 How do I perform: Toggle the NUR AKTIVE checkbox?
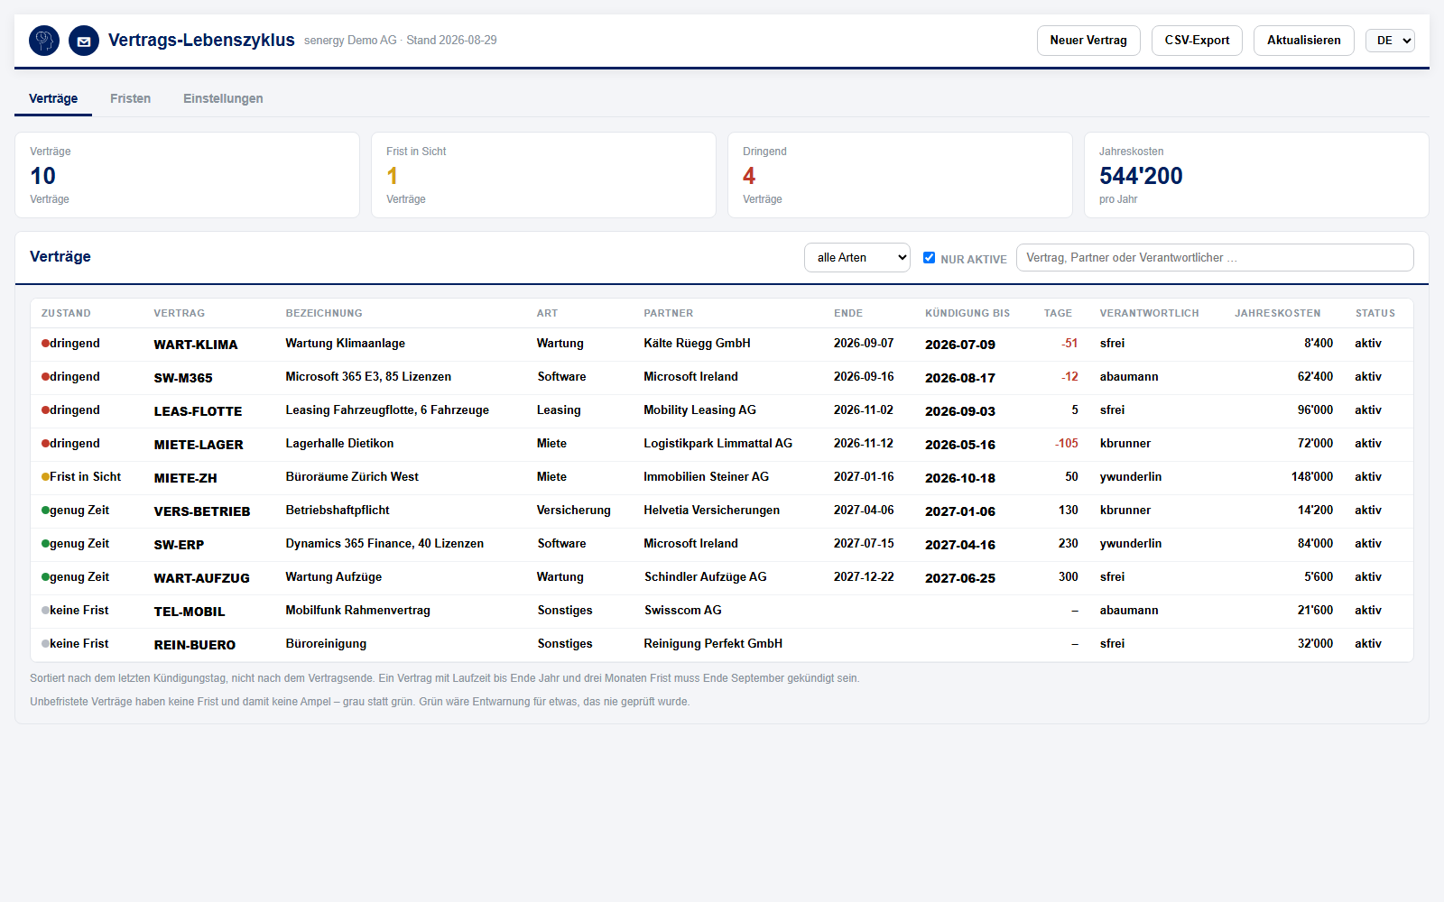[x=929, y=257]
